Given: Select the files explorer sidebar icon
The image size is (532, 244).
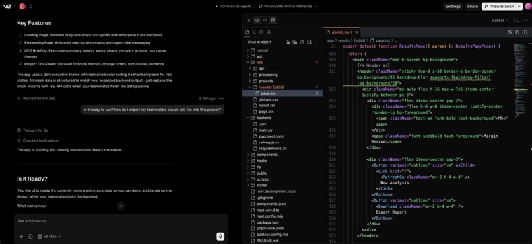Looking at the screenshot, I should (247, 32).
